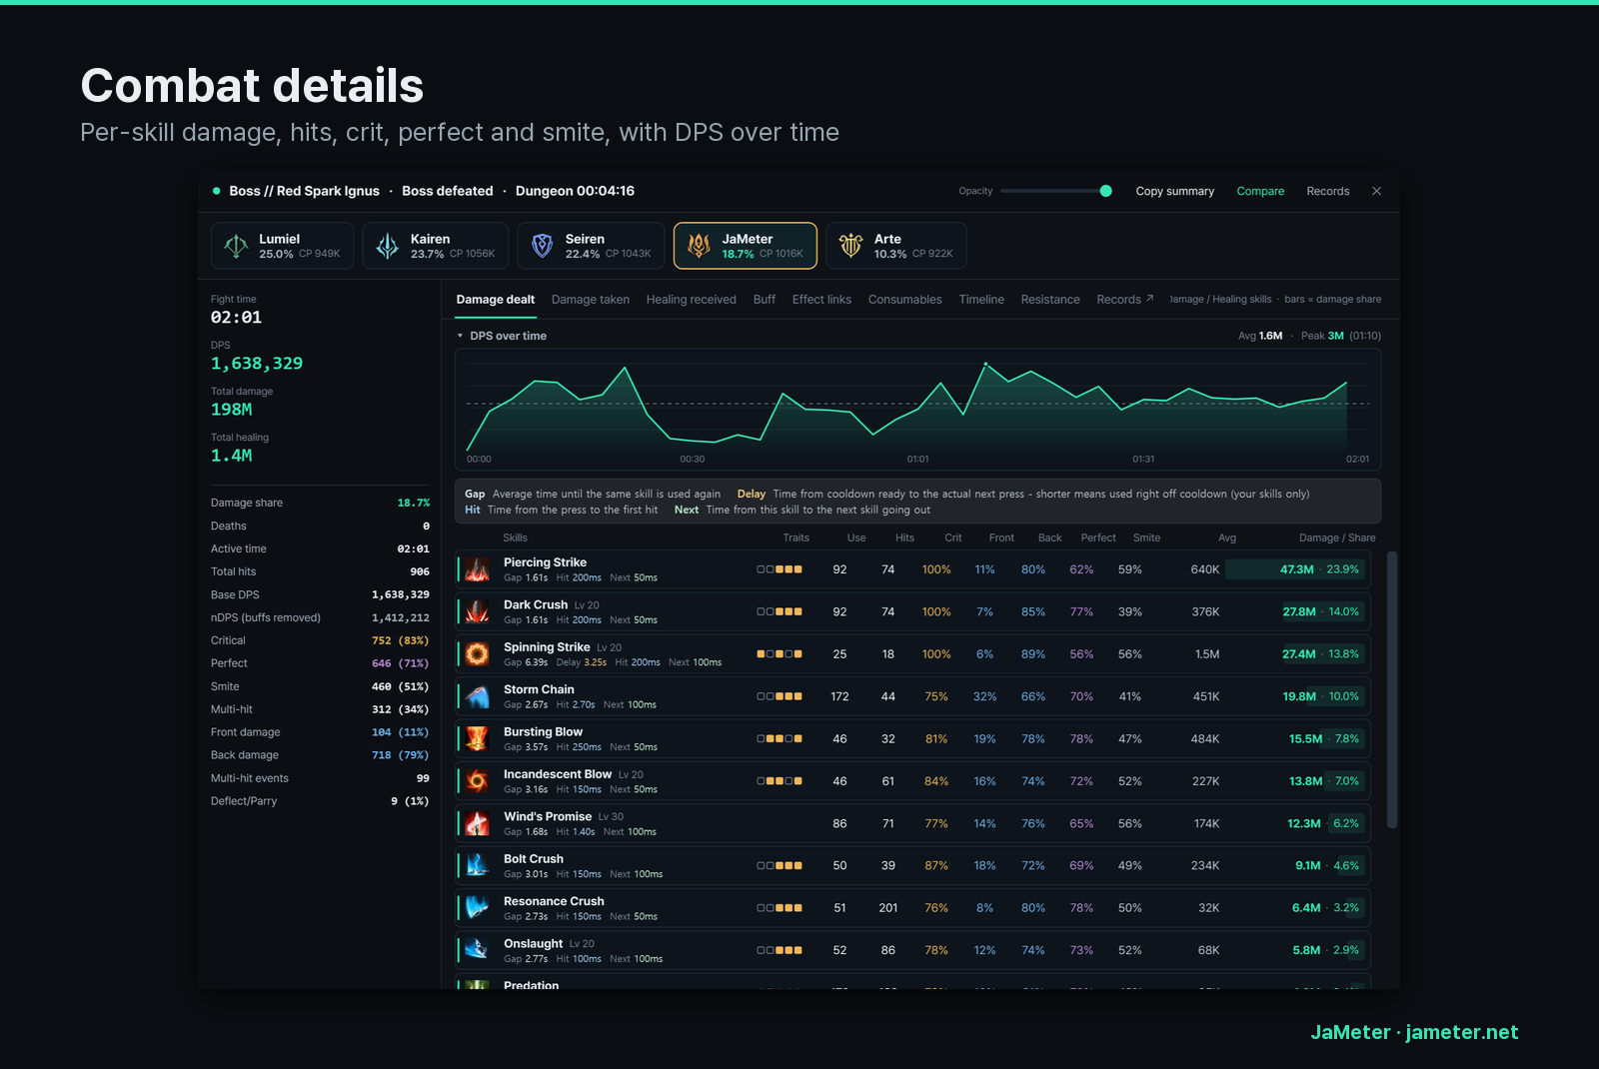Select the Arte player card

coord(896,246)
